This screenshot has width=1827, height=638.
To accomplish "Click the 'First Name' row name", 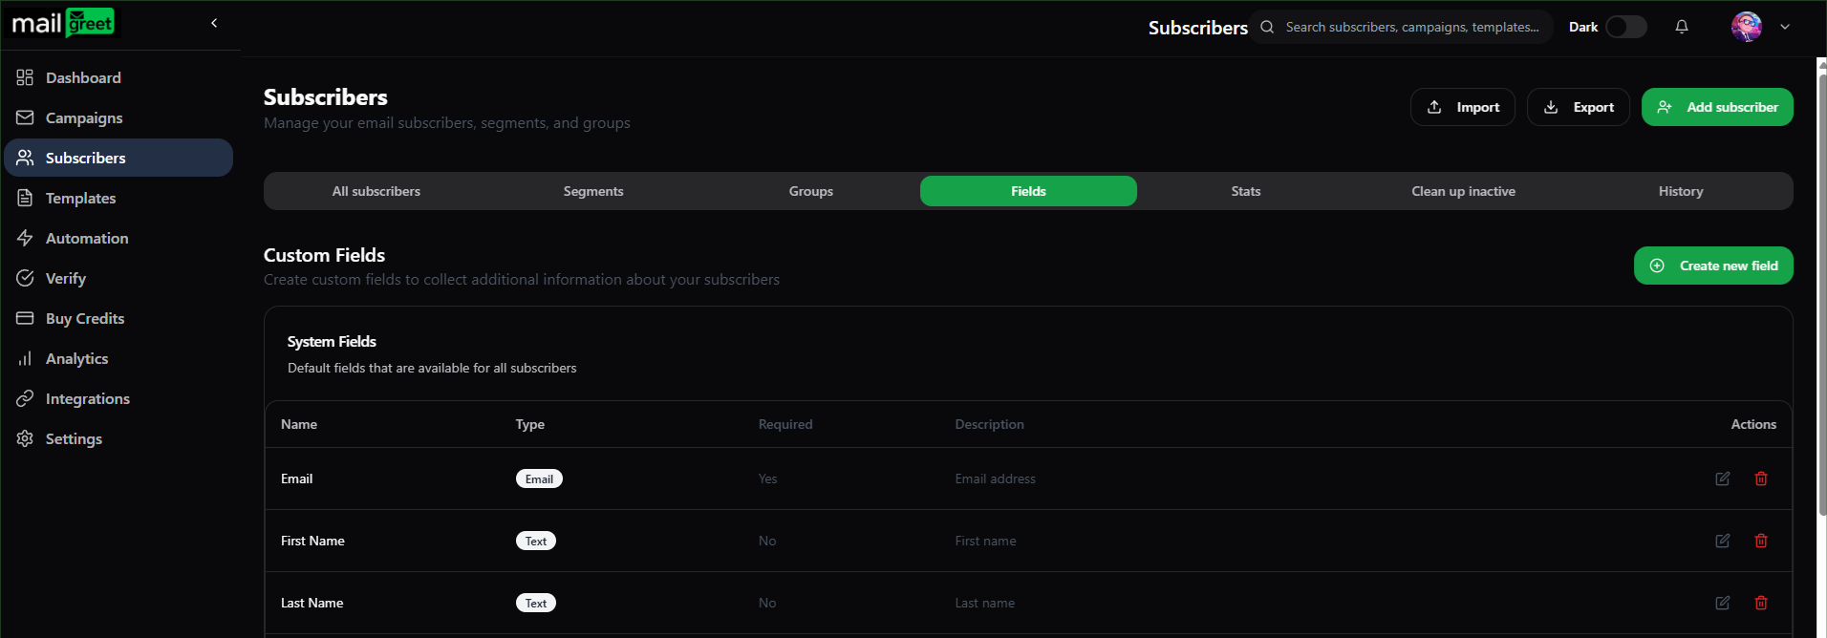I will 312,541.
